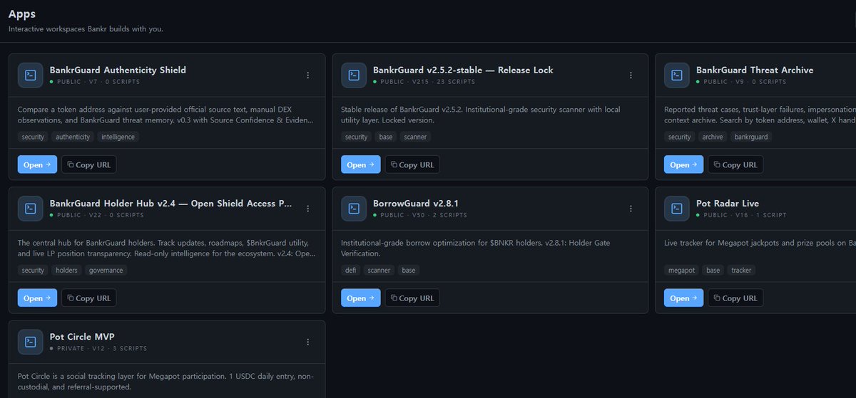The height and width of the screenshot is (398, 856).
Task: Click 'PUBLIC · V22 · 0 SCRIPTS' status line
Action: [x=97, y=215]
